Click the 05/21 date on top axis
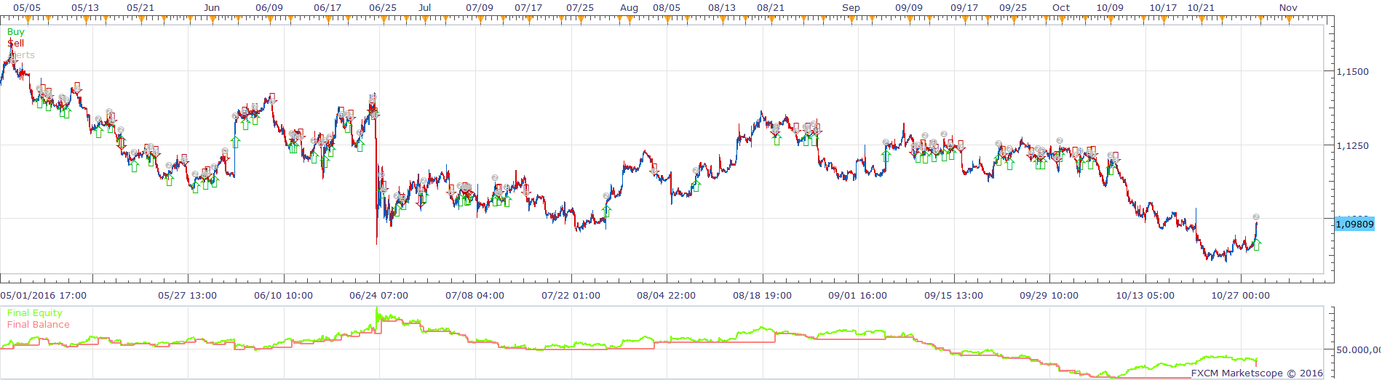 [140, 8]
